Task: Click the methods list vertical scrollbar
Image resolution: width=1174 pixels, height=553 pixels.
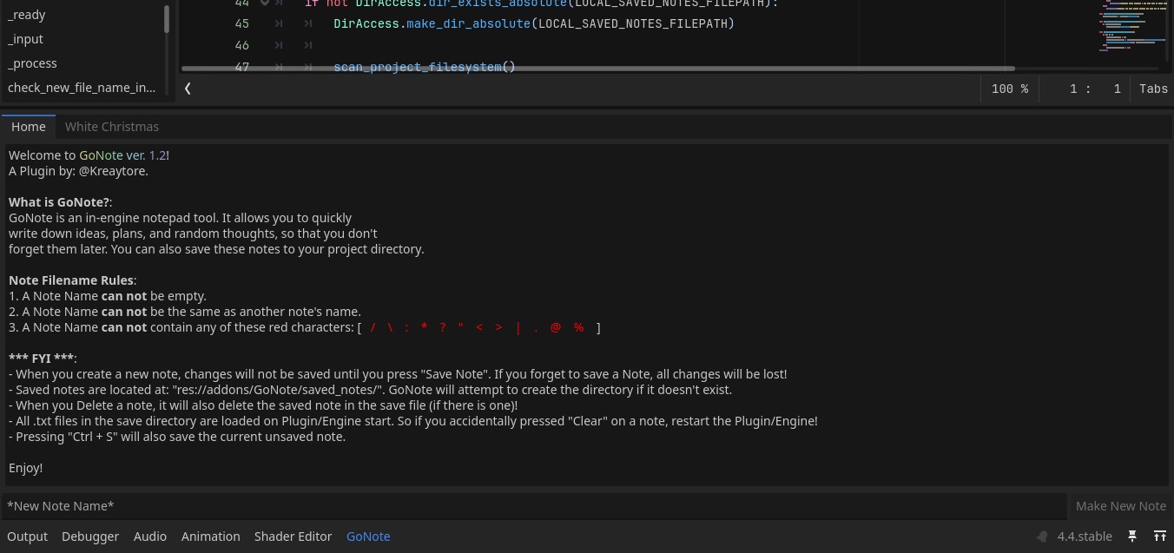Action: 167,17
